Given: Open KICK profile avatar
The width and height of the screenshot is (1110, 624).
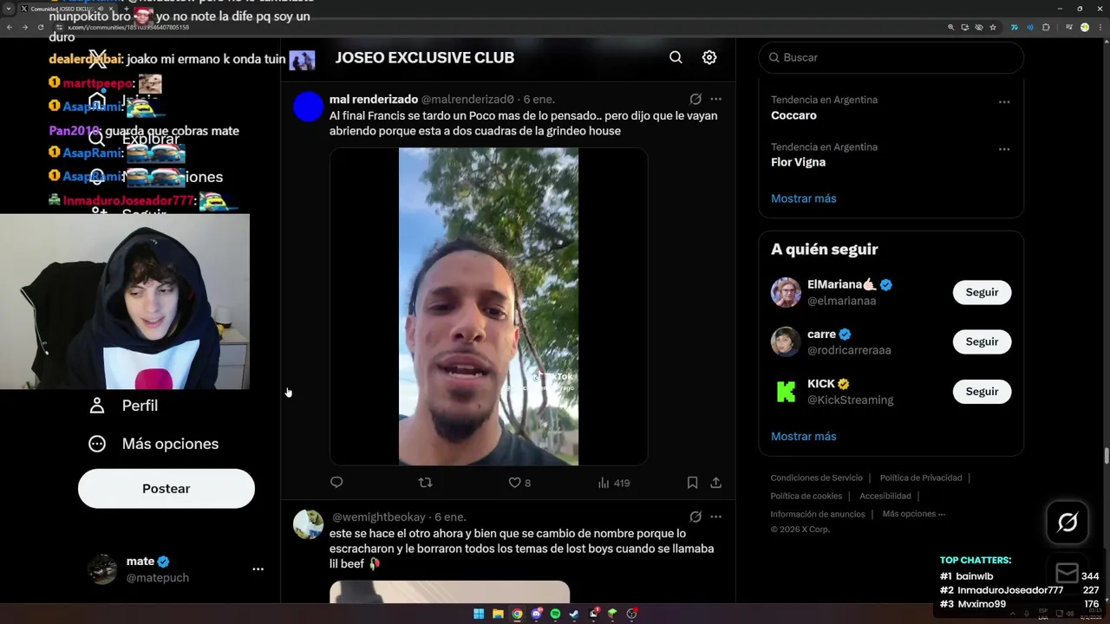Looking at the screenshot, I should (x=786, y=392).
